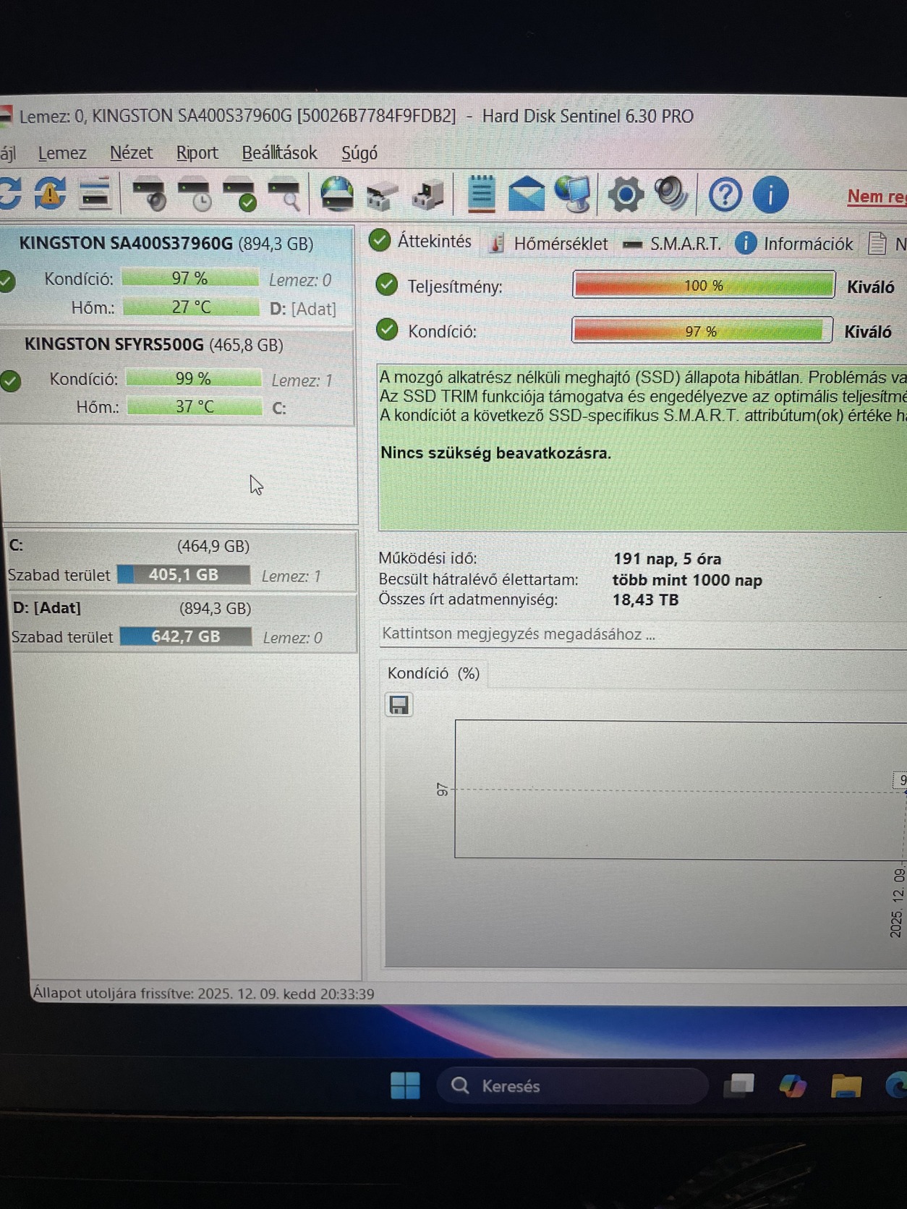Image resolution: width=907 pixels, height=1209 pixels.
Task: Click the 642,7 GB free space bar
Action: 186,636
